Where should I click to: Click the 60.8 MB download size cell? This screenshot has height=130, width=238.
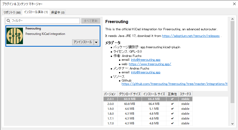tap(130, 104)
